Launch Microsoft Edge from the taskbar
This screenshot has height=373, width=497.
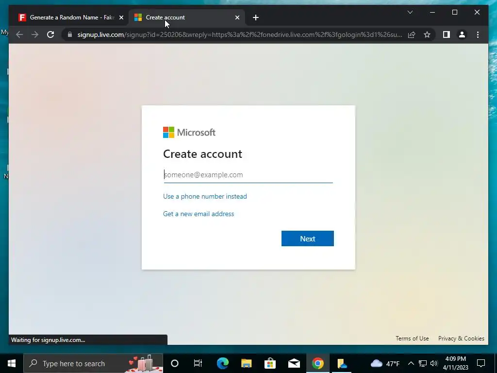pos(223,363)
